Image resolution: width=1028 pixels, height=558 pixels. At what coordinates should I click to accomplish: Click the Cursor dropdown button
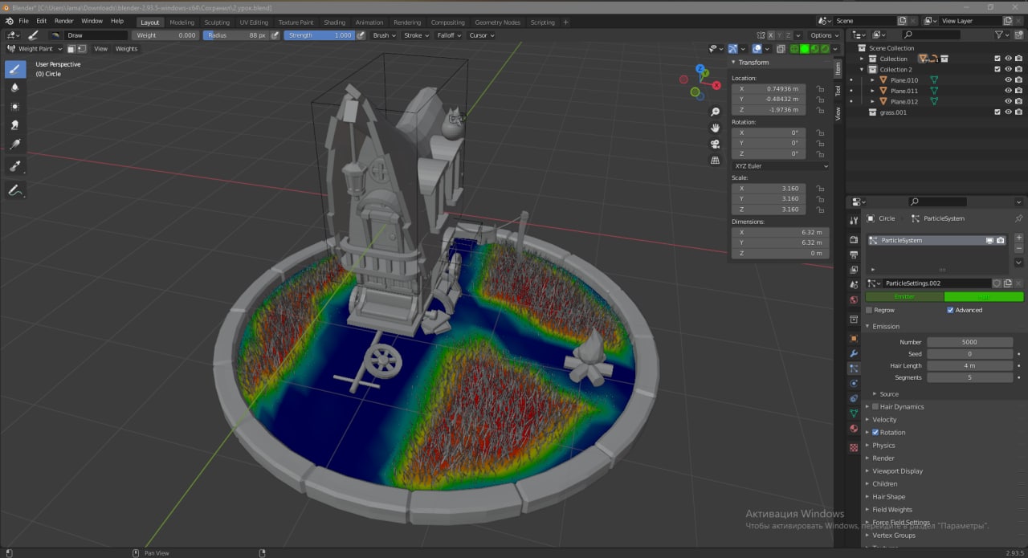(x=481, y=35)
